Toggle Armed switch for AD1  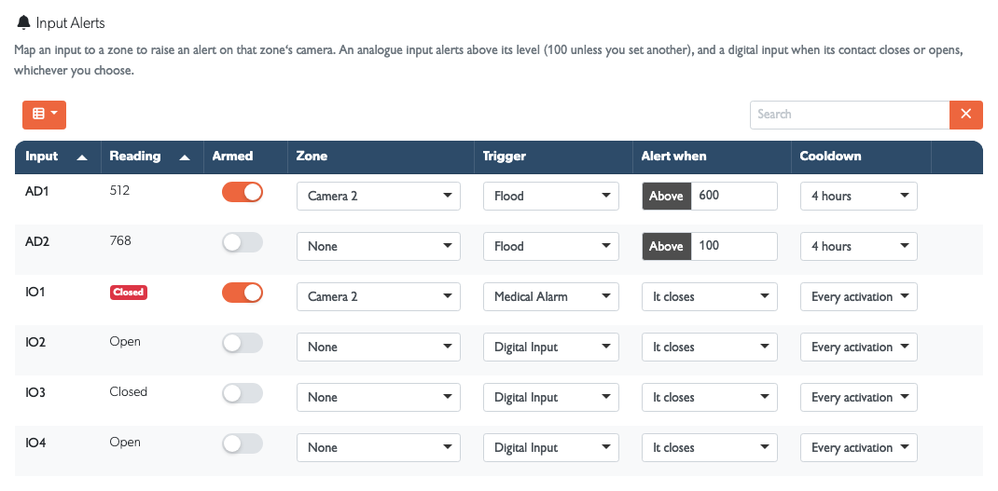tap(243, 192)
